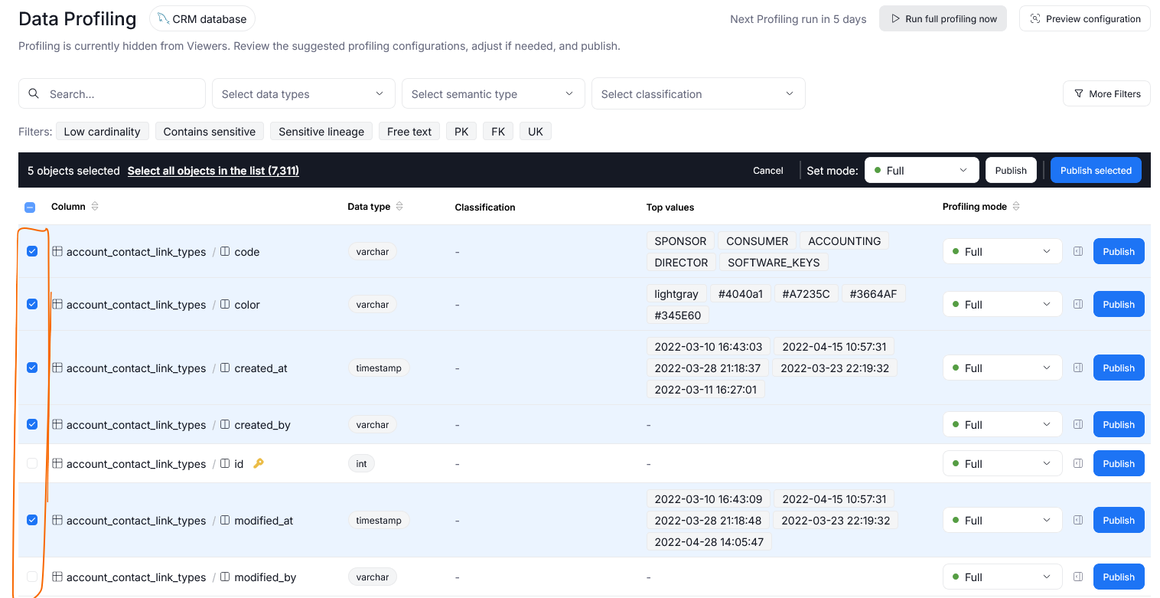This screenshot has height=598, width=1160.
Task: Click the column icon before 'code'
Action: 225,251
